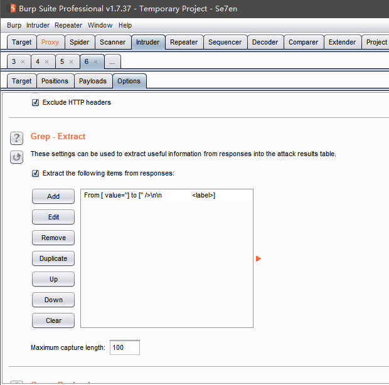Switch to the main Target tab
The image size is (389, 385).
pos(22,42)
